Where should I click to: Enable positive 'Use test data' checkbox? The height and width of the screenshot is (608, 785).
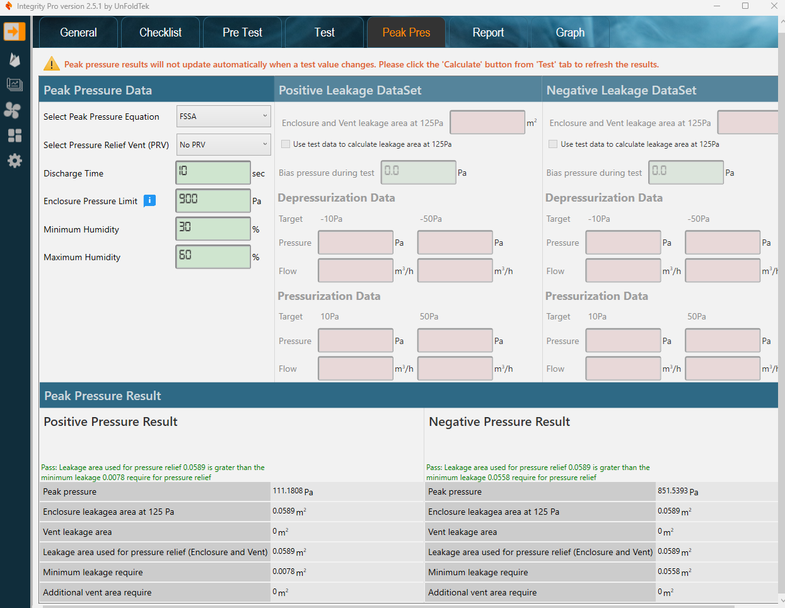(x=286, y=144)
